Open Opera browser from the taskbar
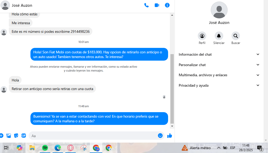 pos(71,148)
